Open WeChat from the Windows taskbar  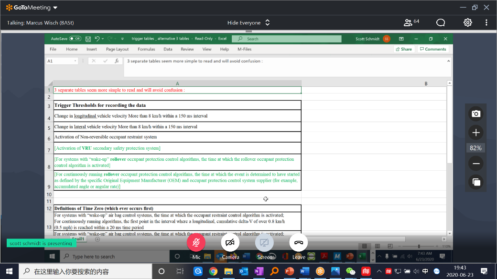tap(351, 271)
